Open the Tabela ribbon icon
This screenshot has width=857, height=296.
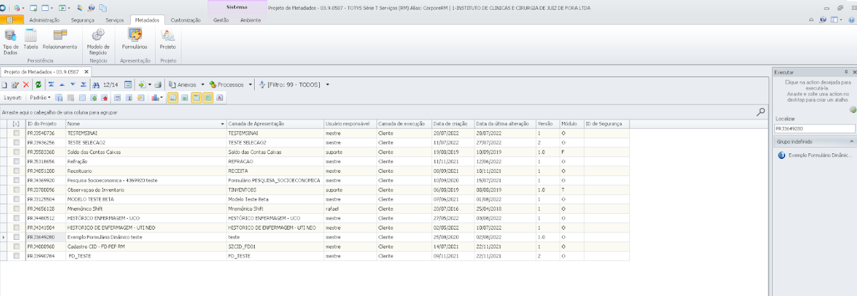tap(31, 39)
